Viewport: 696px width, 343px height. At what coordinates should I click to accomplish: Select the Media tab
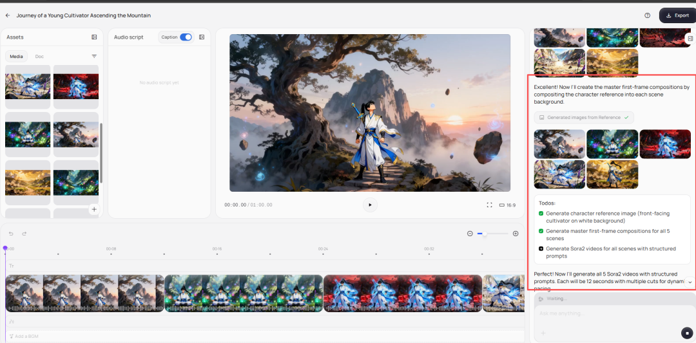[x=16, y=57]
